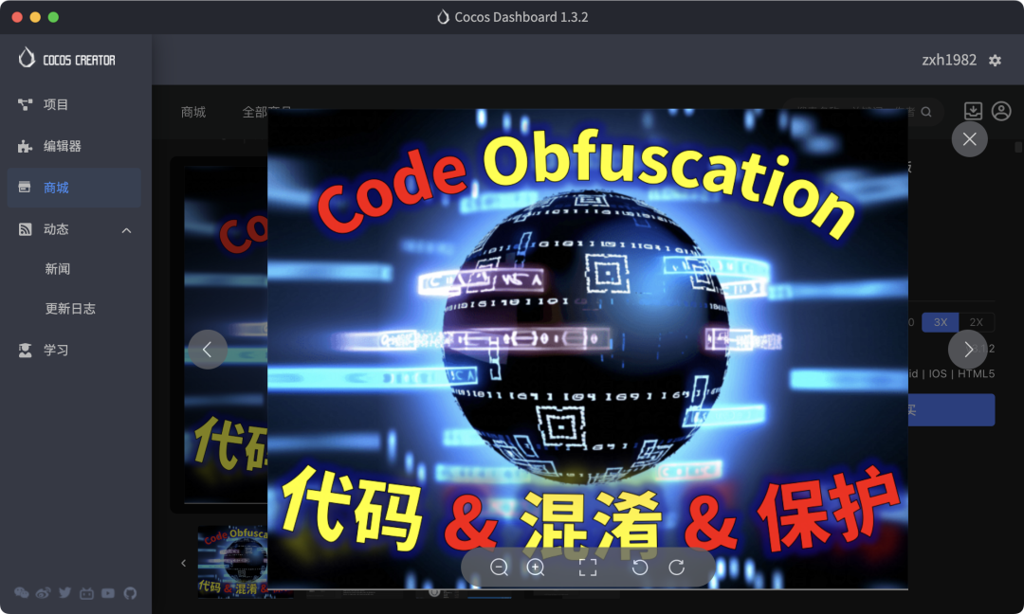The height and width of the screenshot is (614, 1024).
Task: Open the Weibo link icon
Action: [x=43, y=592]
